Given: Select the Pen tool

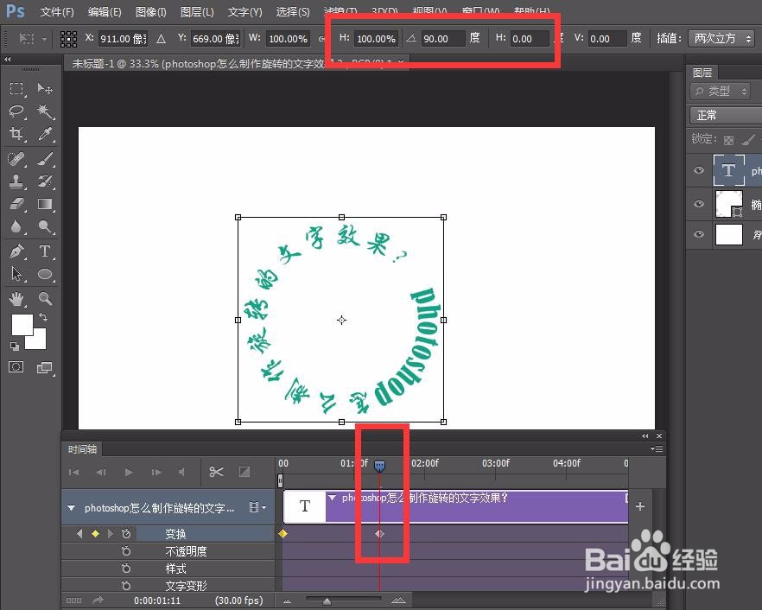Looking at the screenshot, I should tap(16, 251).
